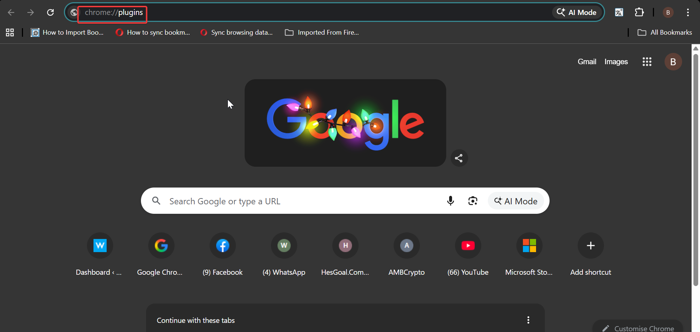Open the AMBCrypto shortcut tile

(406, 254)
